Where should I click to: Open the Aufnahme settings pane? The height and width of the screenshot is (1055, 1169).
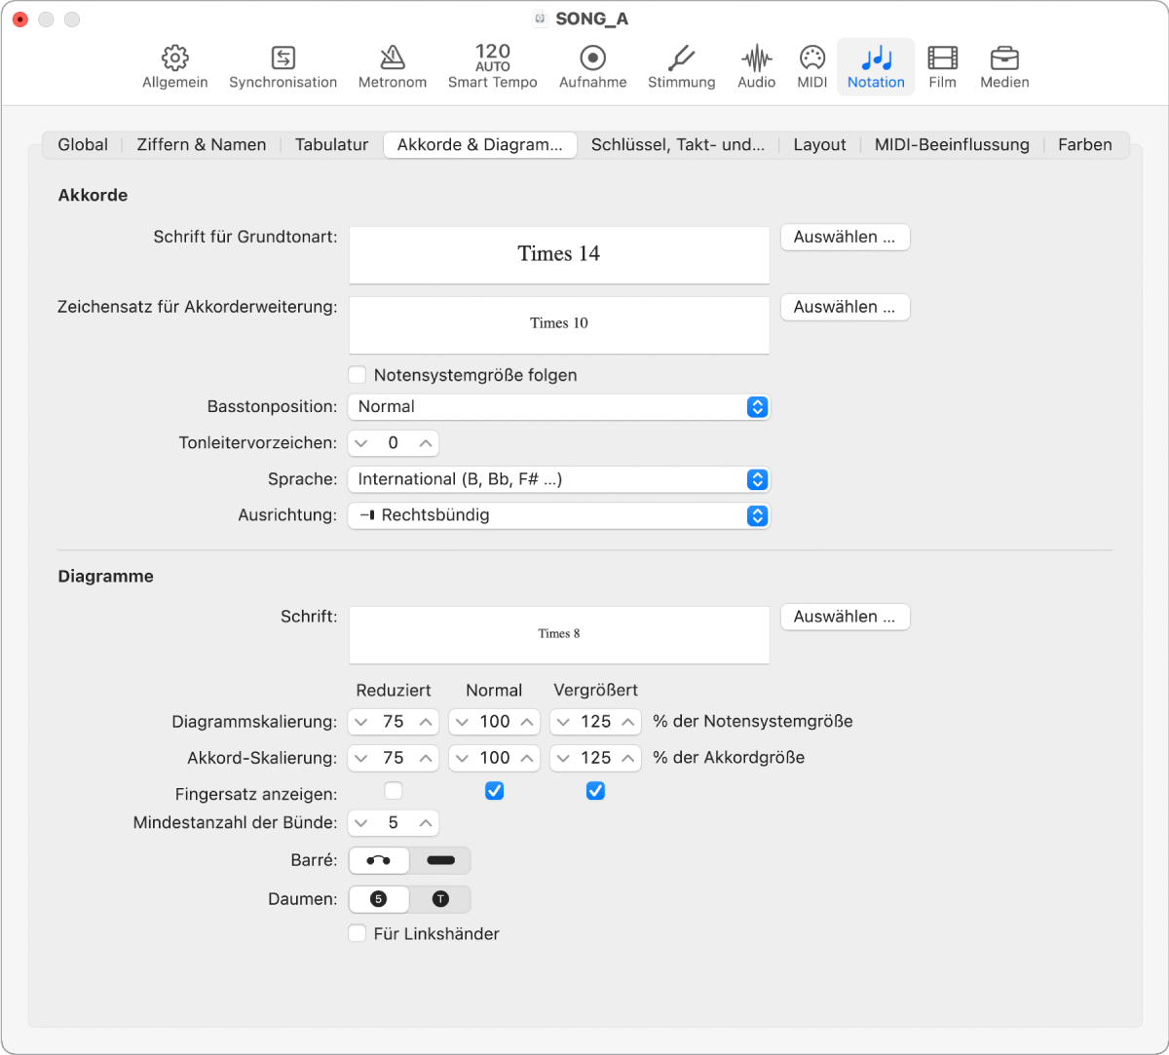point(592,65)
